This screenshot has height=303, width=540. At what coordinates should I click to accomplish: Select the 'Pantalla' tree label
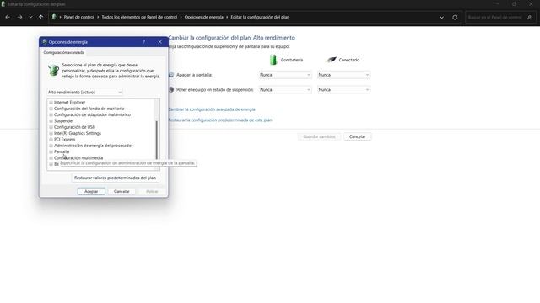(x=62, y=151)
